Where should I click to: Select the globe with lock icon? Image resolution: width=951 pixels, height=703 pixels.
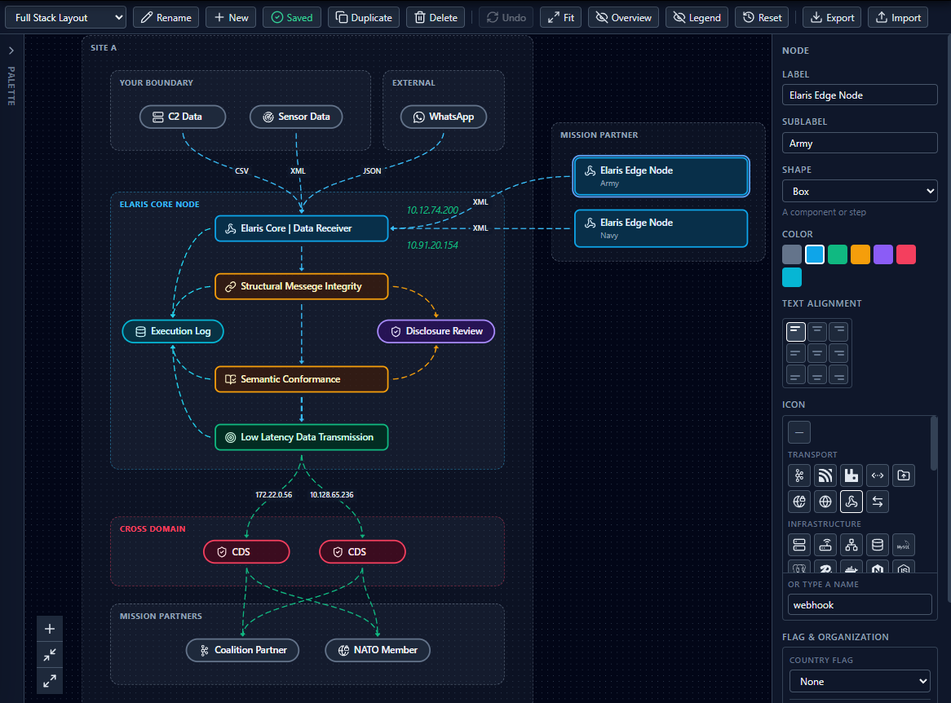[798, 502]
